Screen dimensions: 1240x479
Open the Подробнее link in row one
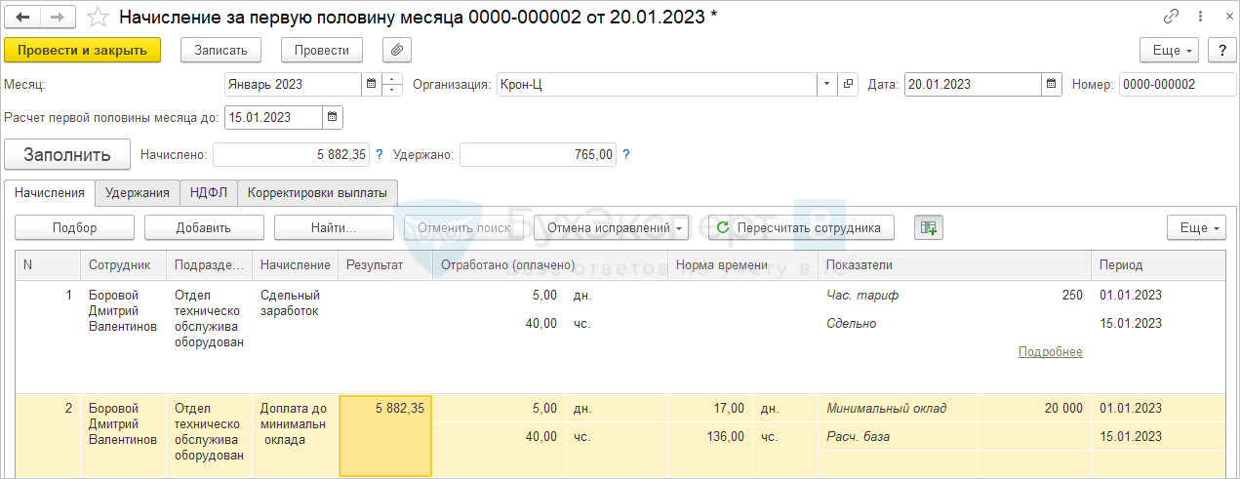[1050, 351]
